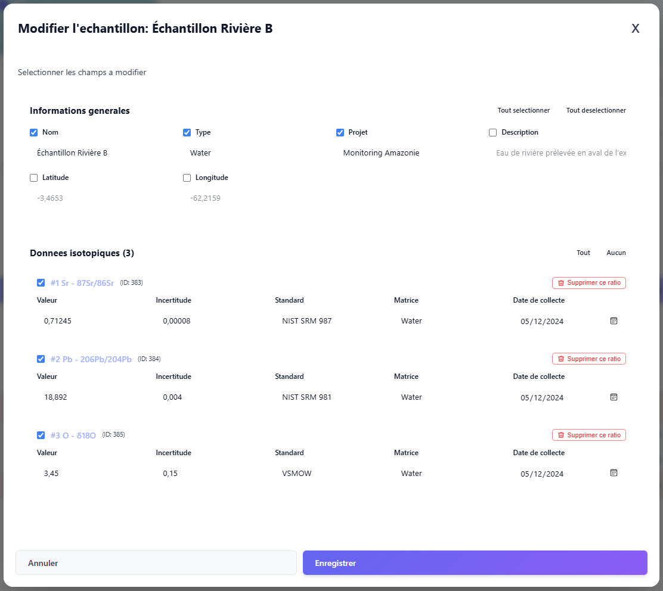Viewport: 663px width, 591px height.
Task: Click Supprimer ce ratio for the Pb ratio
Action: click(x=588, y=359)
